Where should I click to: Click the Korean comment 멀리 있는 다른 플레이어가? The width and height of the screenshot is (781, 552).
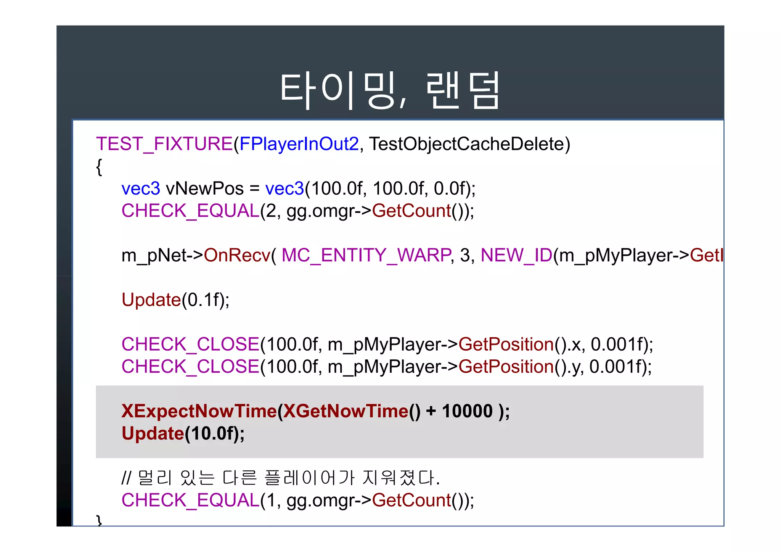point(246,478)
